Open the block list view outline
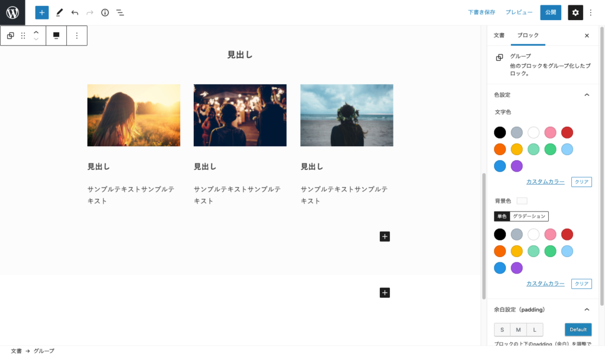This screenshot has width=605, height=356. click(x=121, y=13)
